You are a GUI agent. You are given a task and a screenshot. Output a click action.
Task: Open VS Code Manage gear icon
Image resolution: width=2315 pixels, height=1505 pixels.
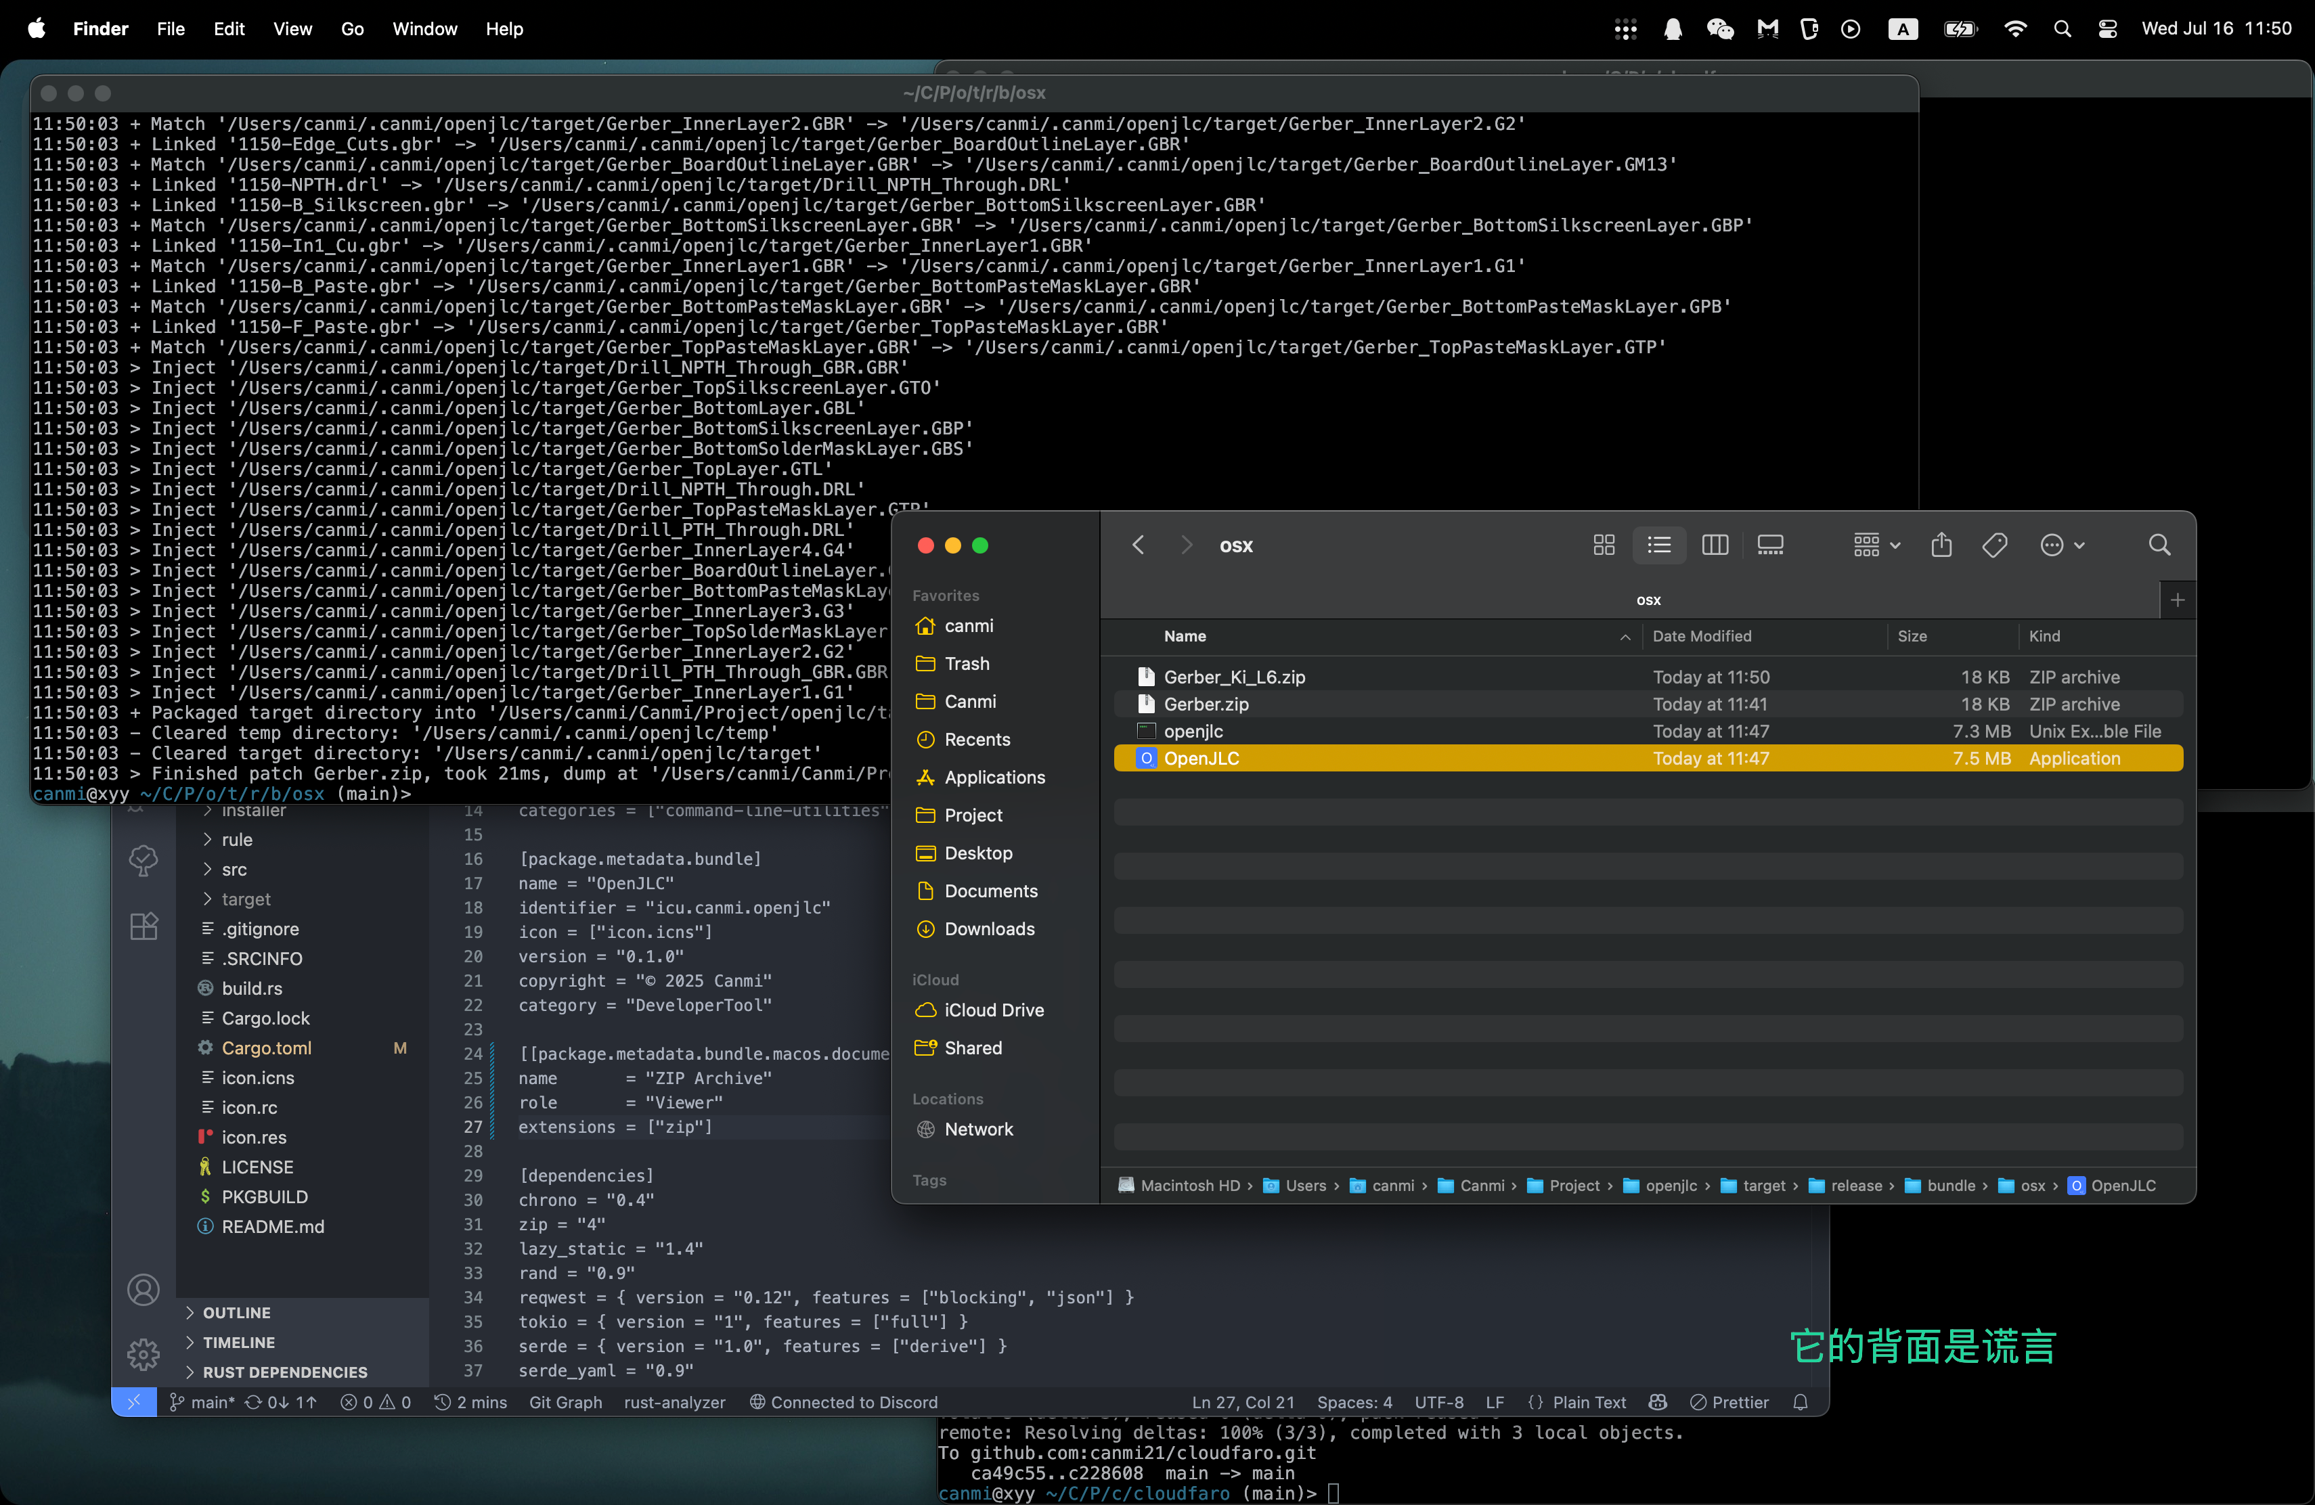[x=143, y=1353]
